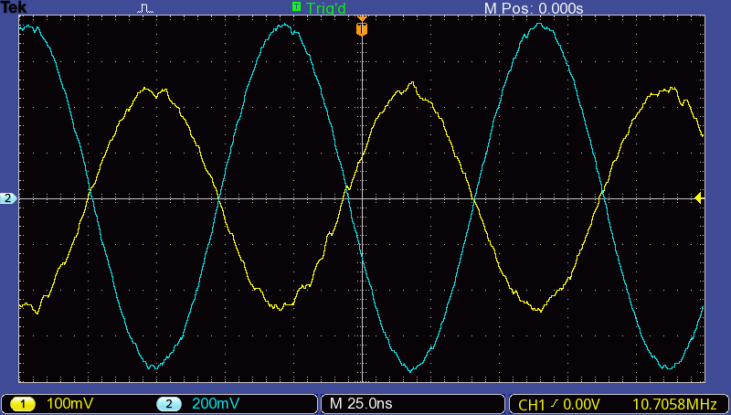The width and height of the screenshot is (731, 415).
Task: Click the pulse waveform icon at top
Action: (145, 8)
